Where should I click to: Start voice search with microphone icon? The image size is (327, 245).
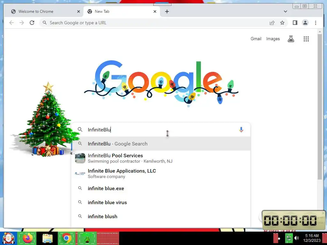click(241, 130)
